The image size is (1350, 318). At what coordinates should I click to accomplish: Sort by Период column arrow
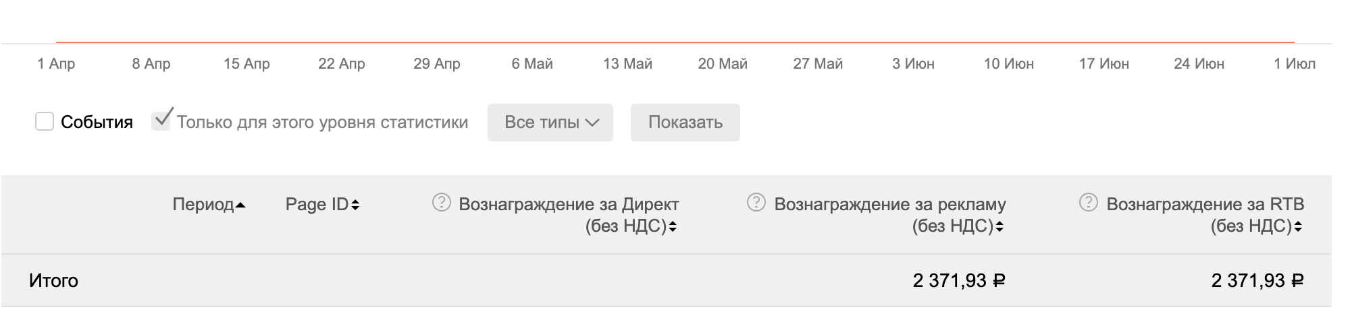click(x=240, y=205)
